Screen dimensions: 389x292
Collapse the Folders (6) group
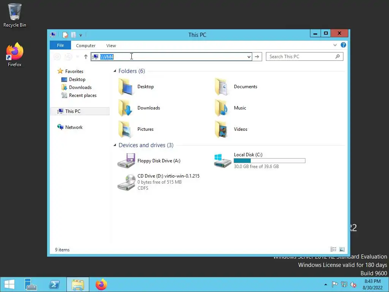tap(115, 71)
